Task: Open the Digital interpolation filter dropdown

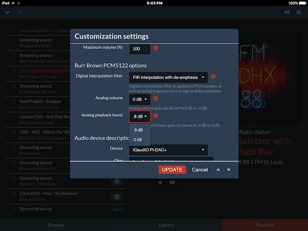Action: (168, 77)
